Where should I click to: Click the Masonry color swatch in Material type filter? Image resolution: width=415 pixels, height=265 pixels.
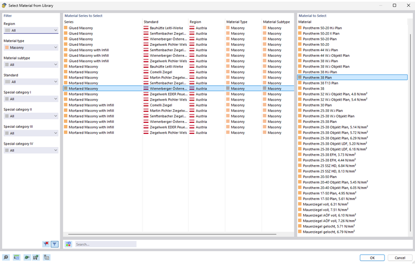click(7, 48)
